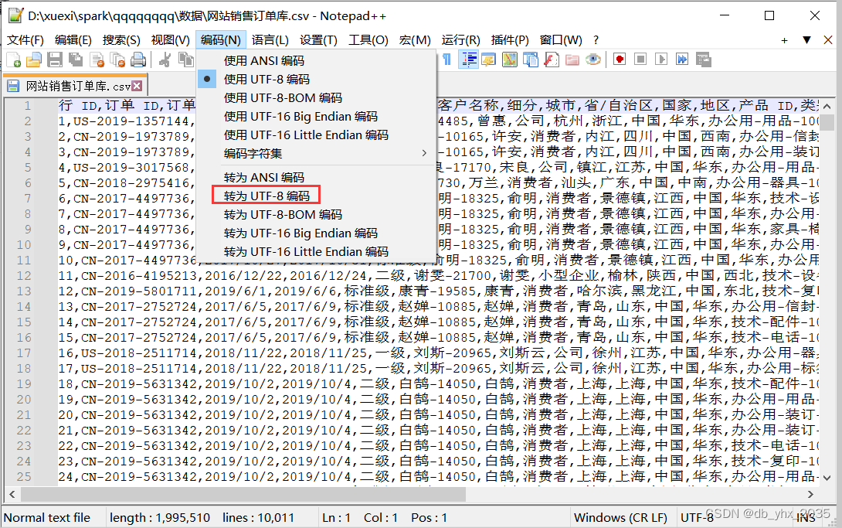
Task: Click the Stop macro recording icon
Action: point(640,59)
